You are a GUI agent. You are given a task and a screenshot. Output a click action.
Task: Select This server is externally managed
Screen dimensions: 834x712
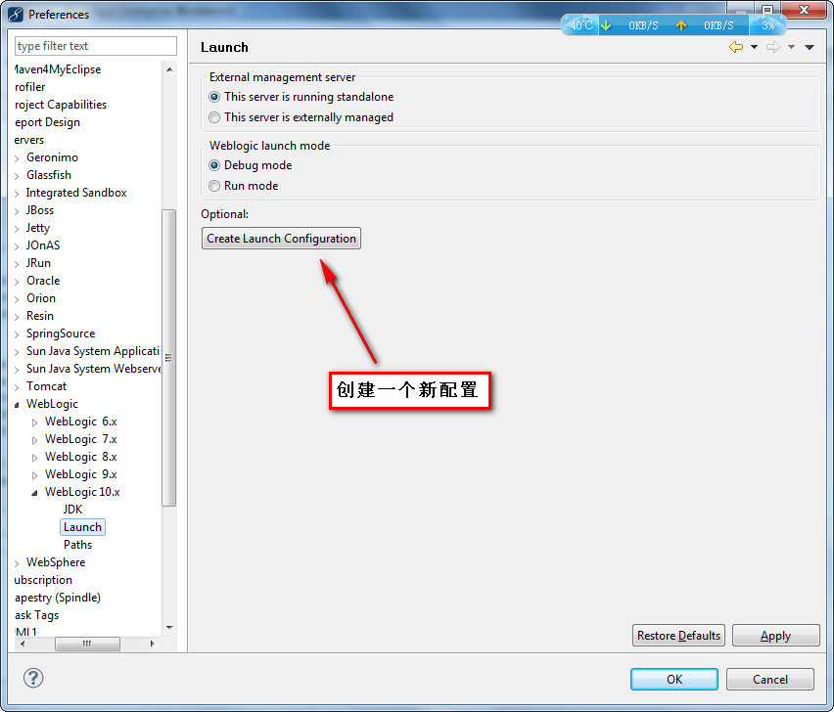pos(301,117)
